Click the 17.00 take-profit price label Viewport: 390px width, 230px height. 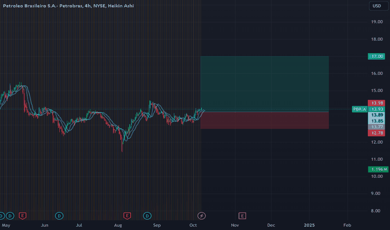[x=376, y=56]
